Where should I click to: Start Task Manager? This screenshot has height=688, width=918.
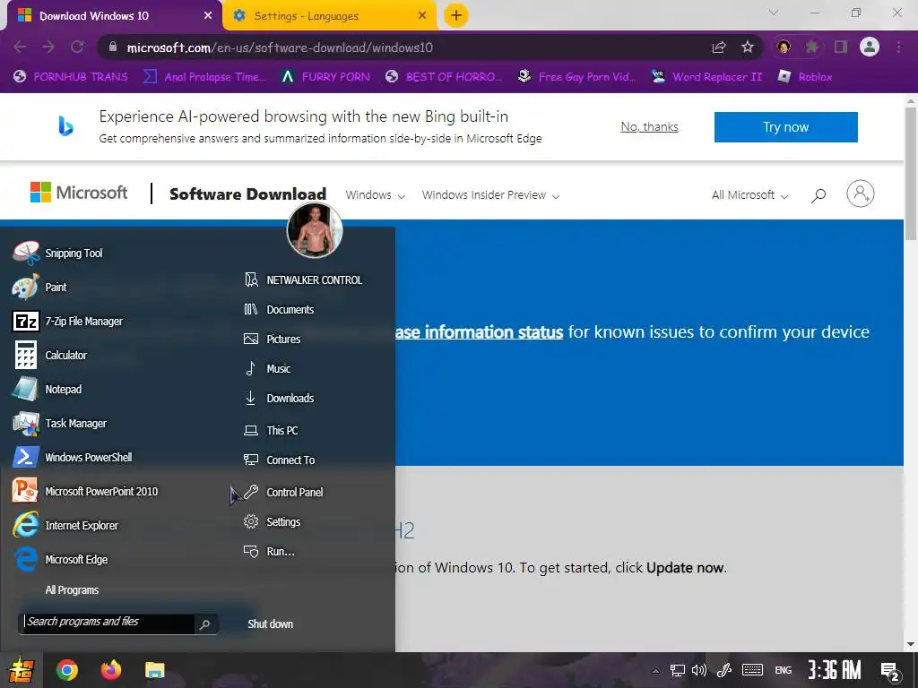[60, 423]
